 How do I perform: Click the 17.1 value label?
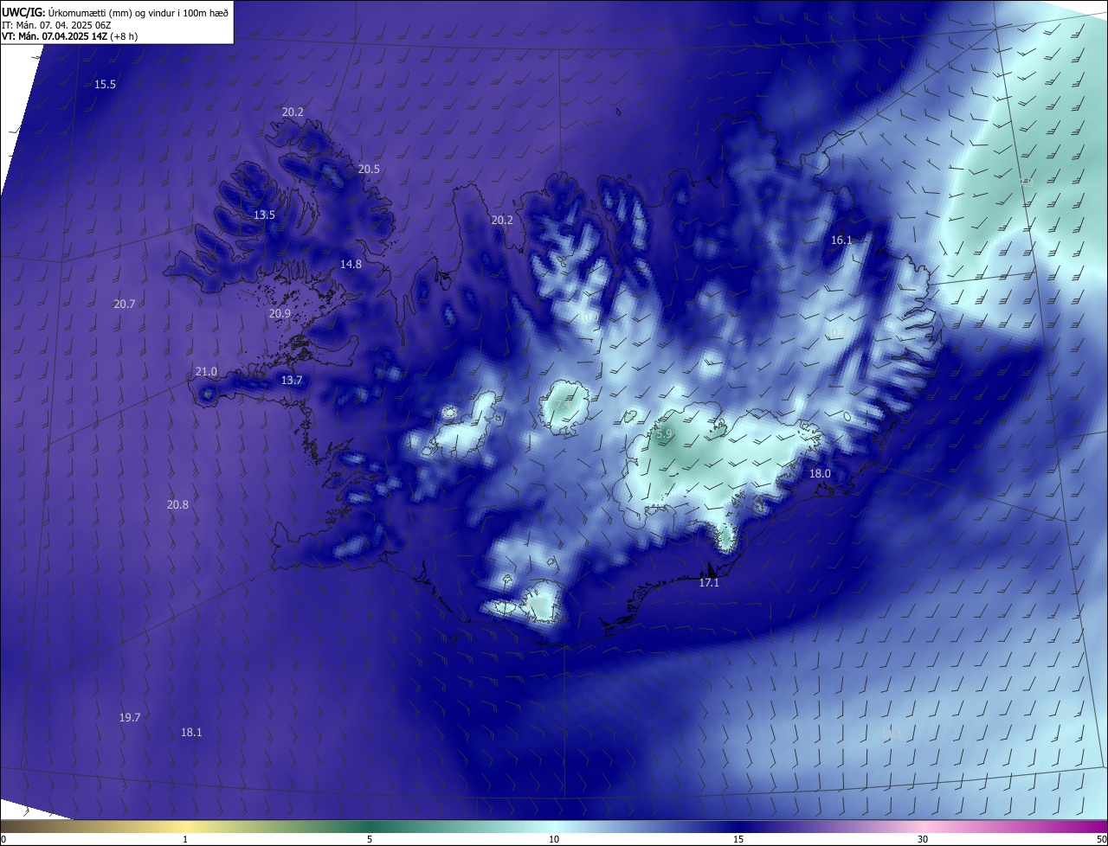709,583
